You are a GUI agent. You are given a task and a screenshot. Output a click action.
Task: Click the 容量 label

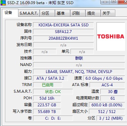tap(28, 105)
